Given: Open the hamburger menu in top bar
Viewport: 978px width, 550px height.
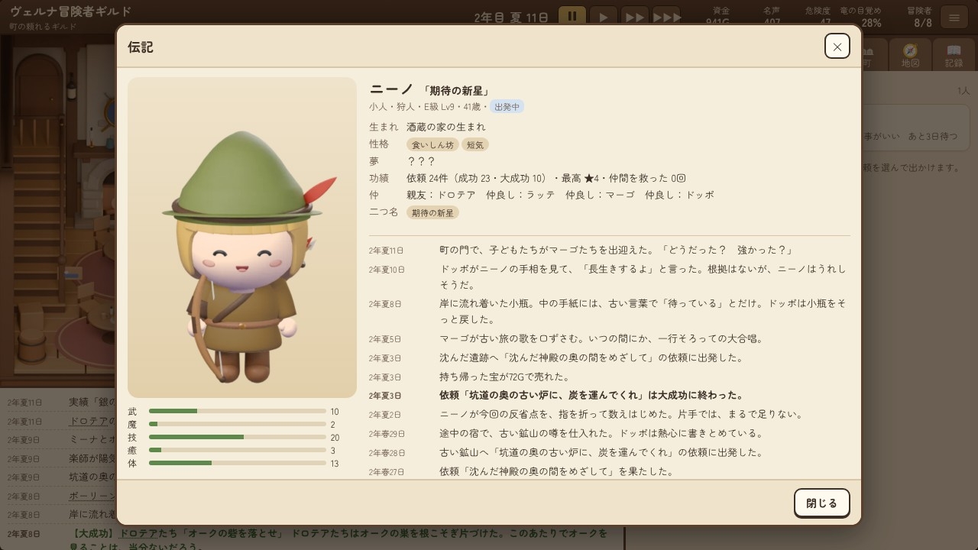Looking at the screenshot, I should (x=954, y=17).
